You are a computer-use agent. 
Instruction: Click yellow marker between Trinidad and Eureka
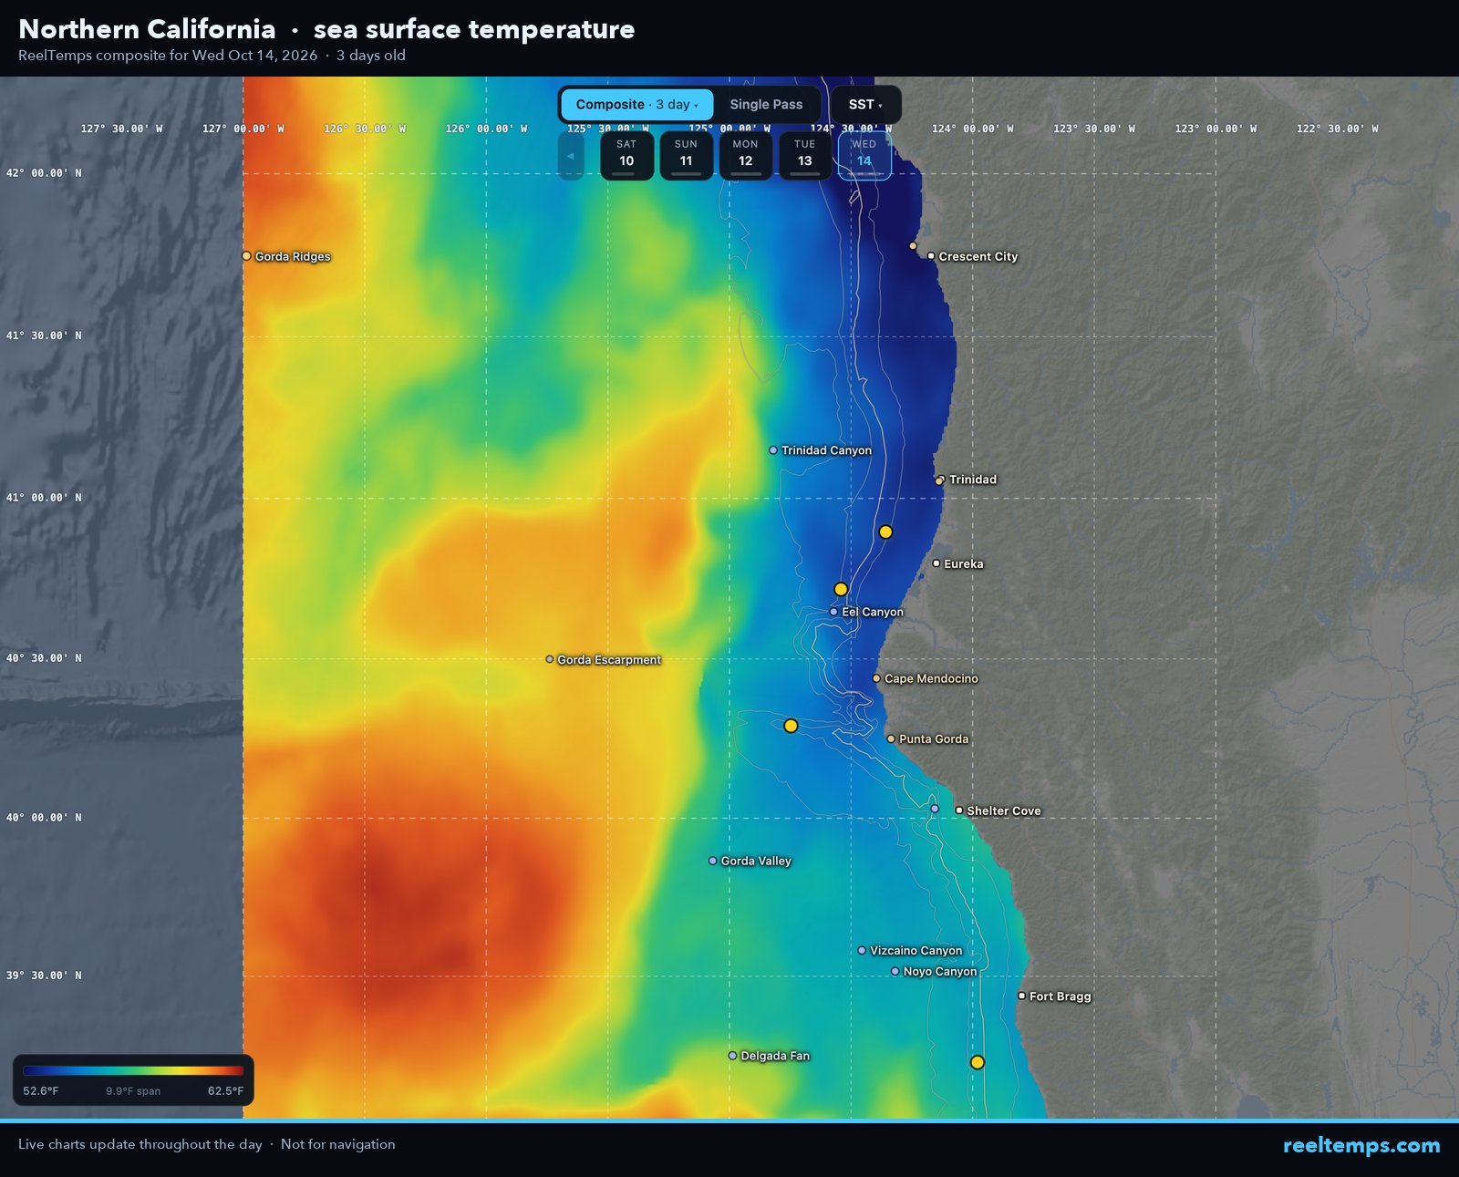885,532
